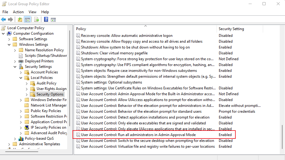The width and height of the screenshot is (285, 160).
Task: Click the Forward arrow toolbar icon
Action: click(x=10, y=20)
